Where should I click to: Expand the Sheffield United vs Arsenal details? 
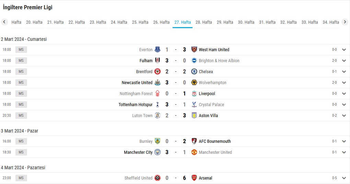click(344, 178)
